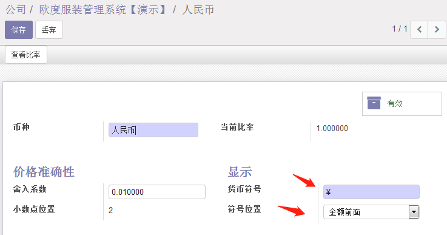The height and width of the screenshot is (235, 447).
Task: Select the 金额前面 combo box
Action: pyautogui.click(x=371, y=212)
